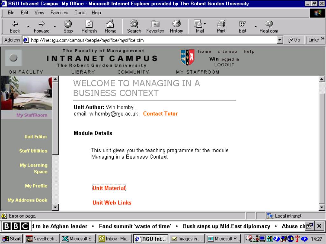This screenshot has width=326, height=244.
Task: Open the Edit dropdown arrow
Action: (256, 27)
